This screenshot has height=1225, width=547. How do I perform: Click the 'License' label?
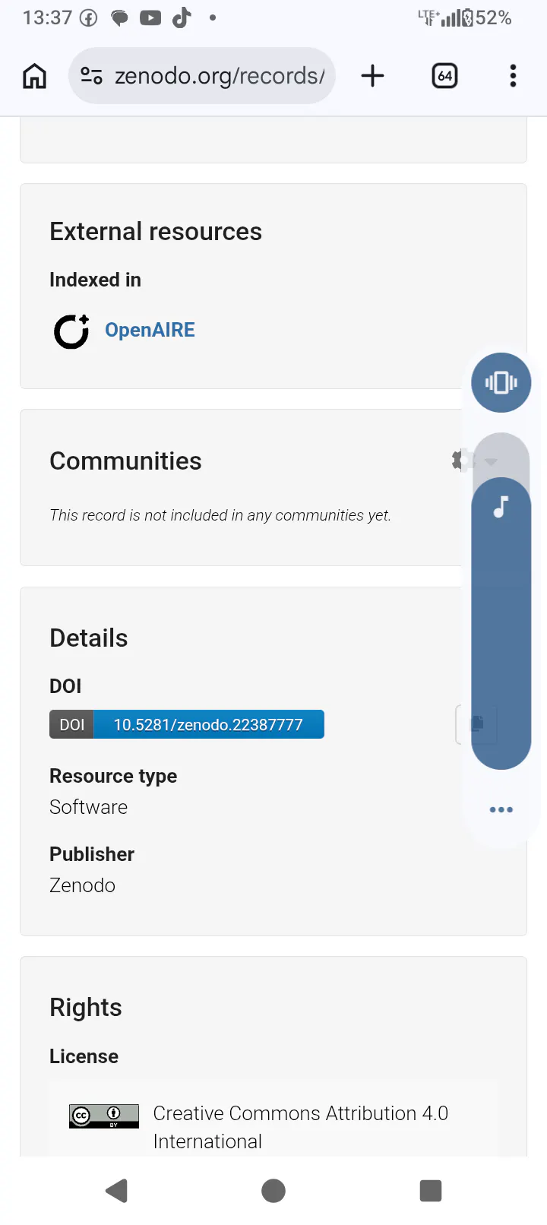(84, 1056)
